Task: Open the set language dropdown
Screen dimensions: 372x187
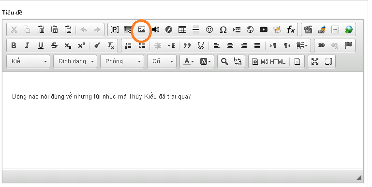Action: (302, 45)
